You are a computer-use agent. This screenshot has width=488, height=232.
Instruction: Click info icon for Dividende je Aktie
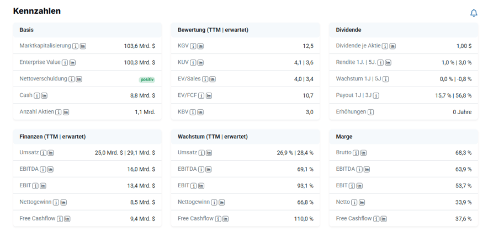tap(385, 46)
